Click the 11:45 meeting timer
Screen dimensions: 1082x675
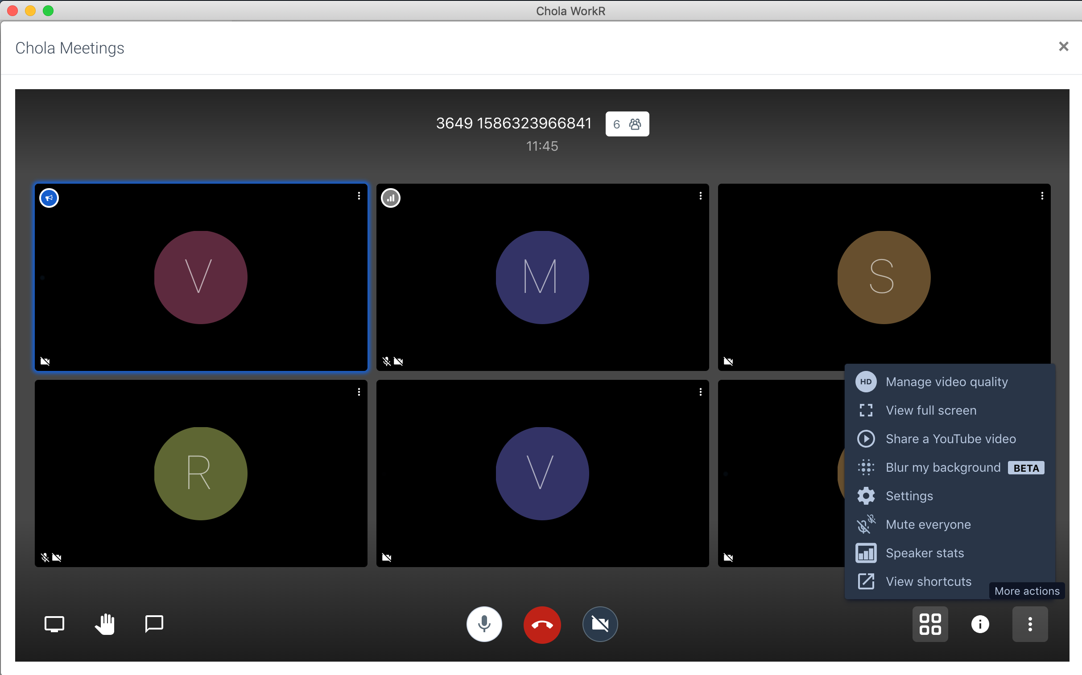tap(542, 146)
